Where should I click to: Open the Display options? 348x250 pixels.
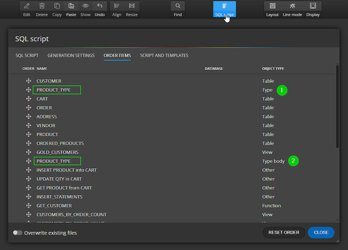point(313,6)
